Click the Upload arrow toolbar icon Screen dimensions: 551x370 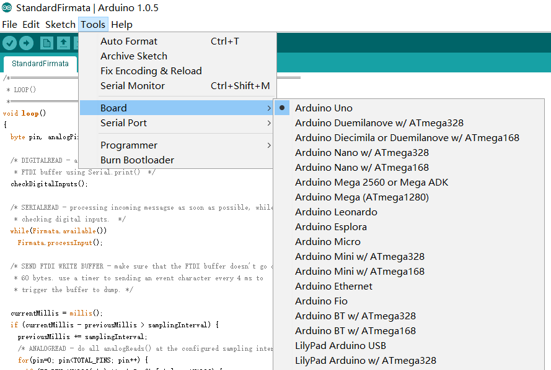click(x=25, y=42)
